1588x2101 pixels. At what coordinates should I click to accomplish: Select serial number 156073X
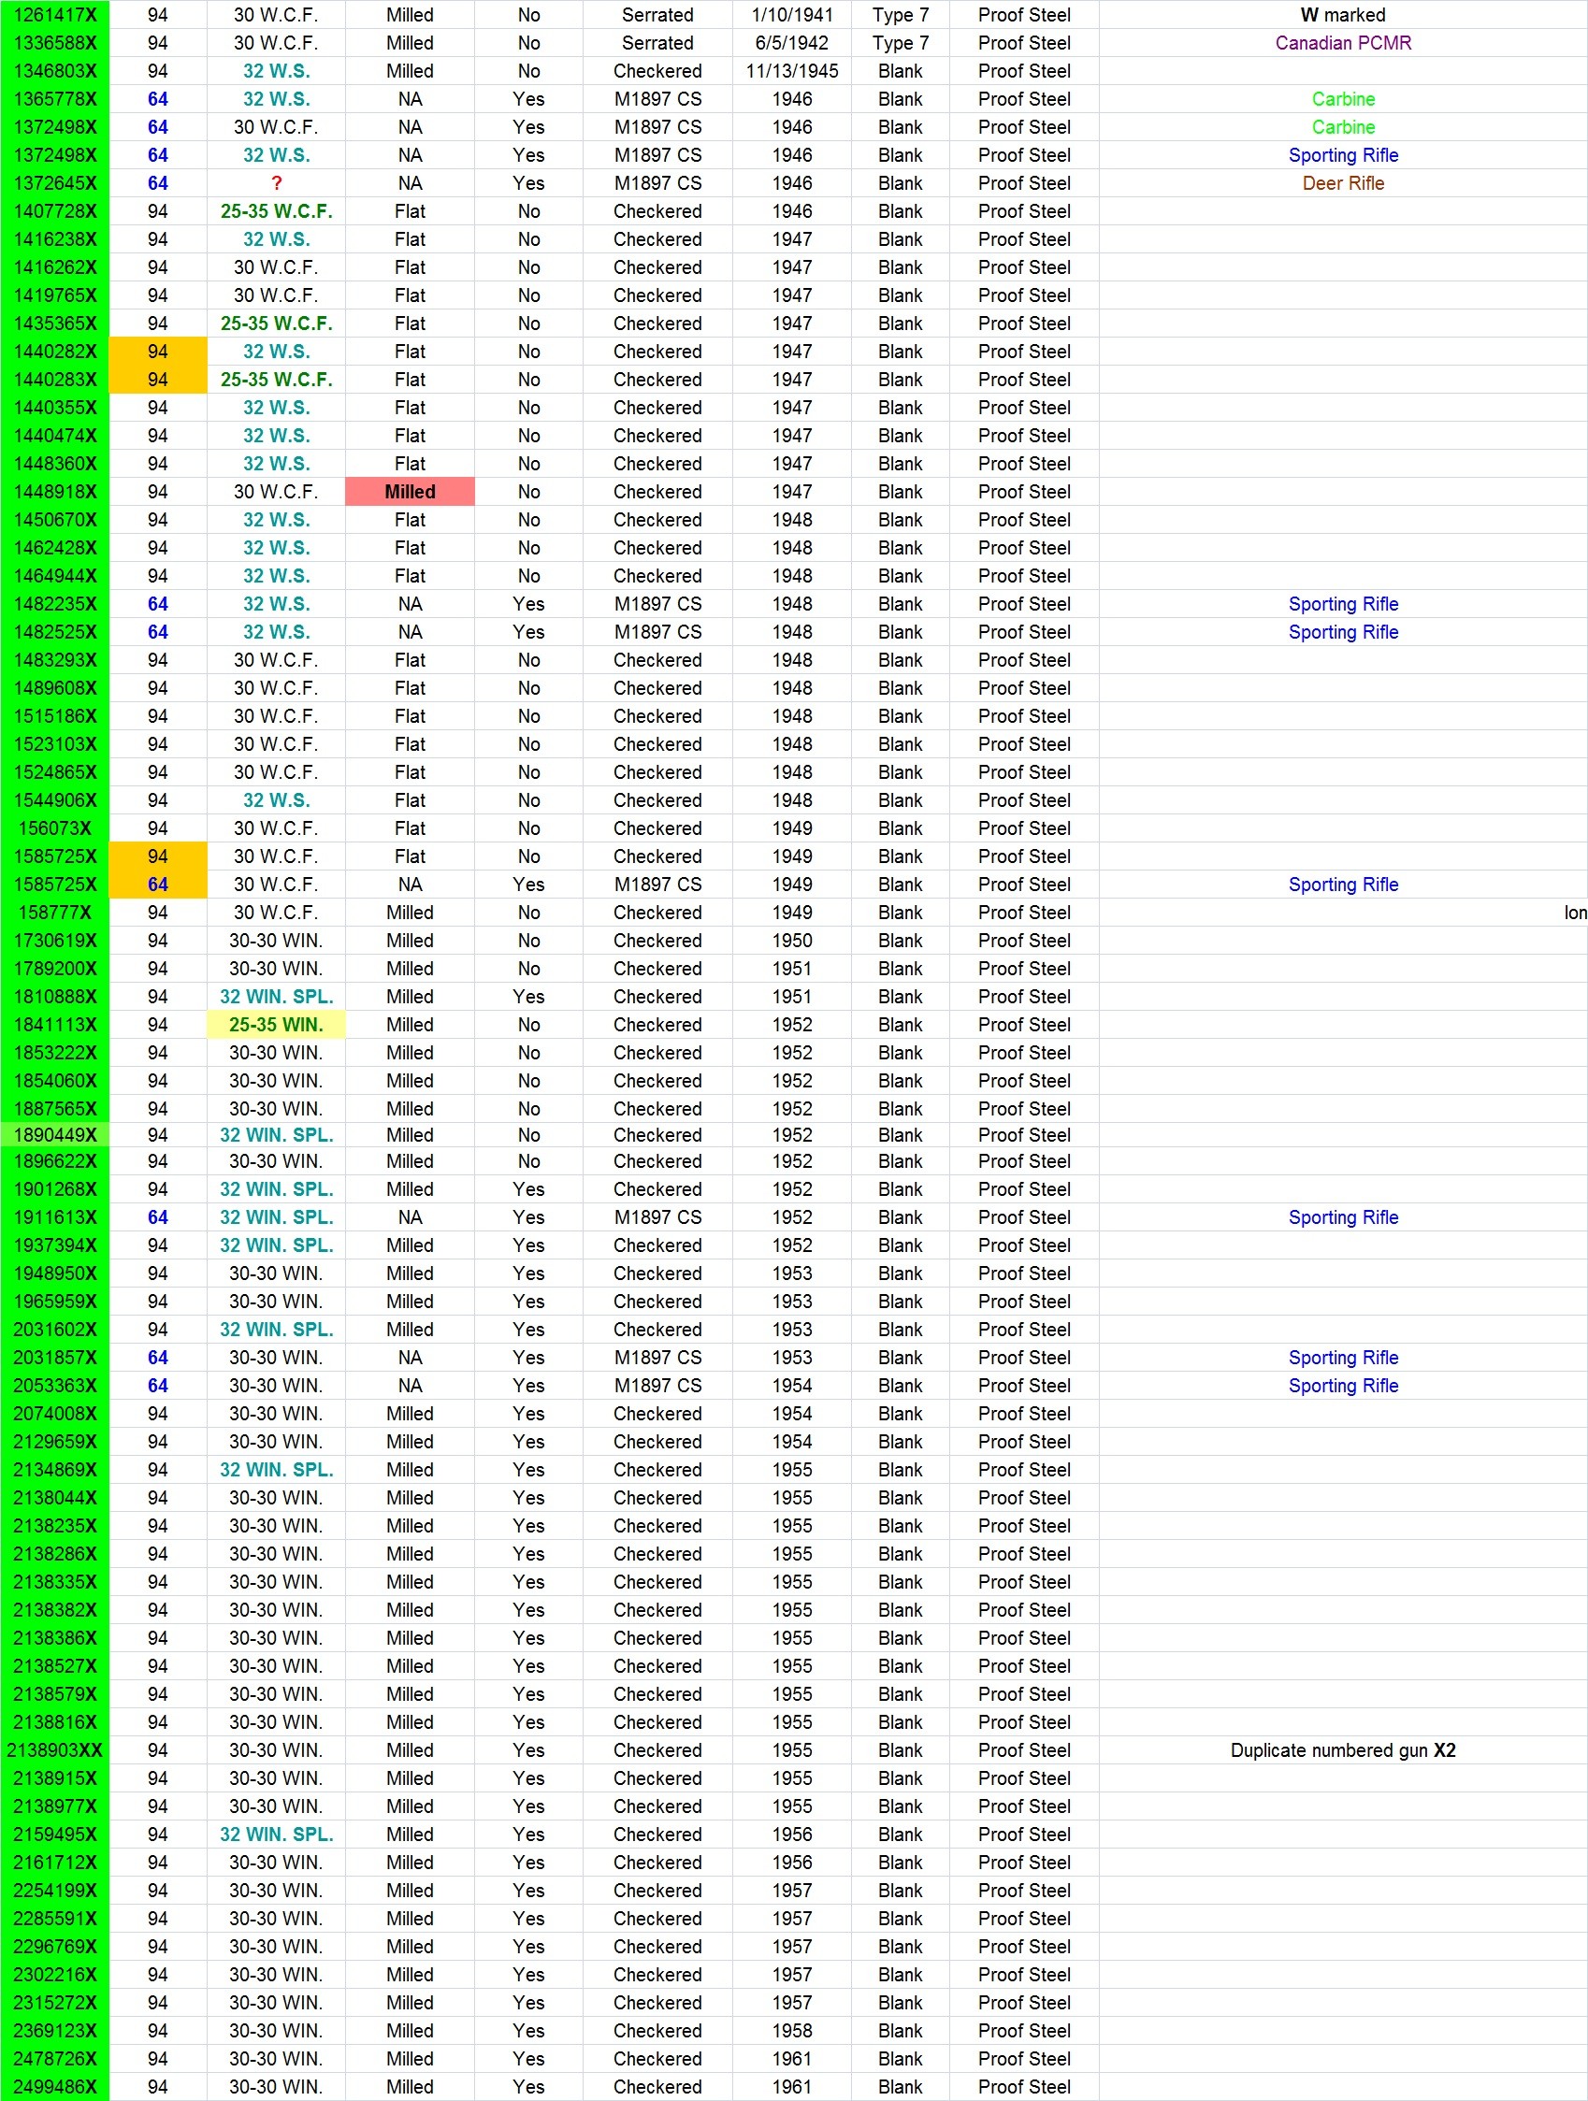coord(55,828)
